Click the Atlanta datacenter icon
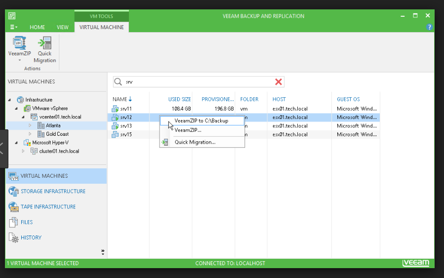 coord(41,125)
